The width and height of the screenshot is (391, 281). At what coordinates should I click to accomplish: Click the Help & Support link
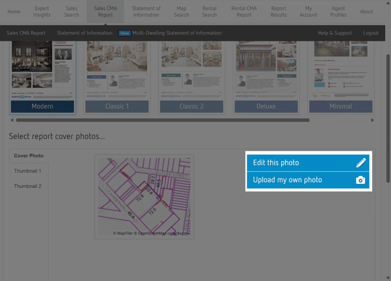pos(334,33)
